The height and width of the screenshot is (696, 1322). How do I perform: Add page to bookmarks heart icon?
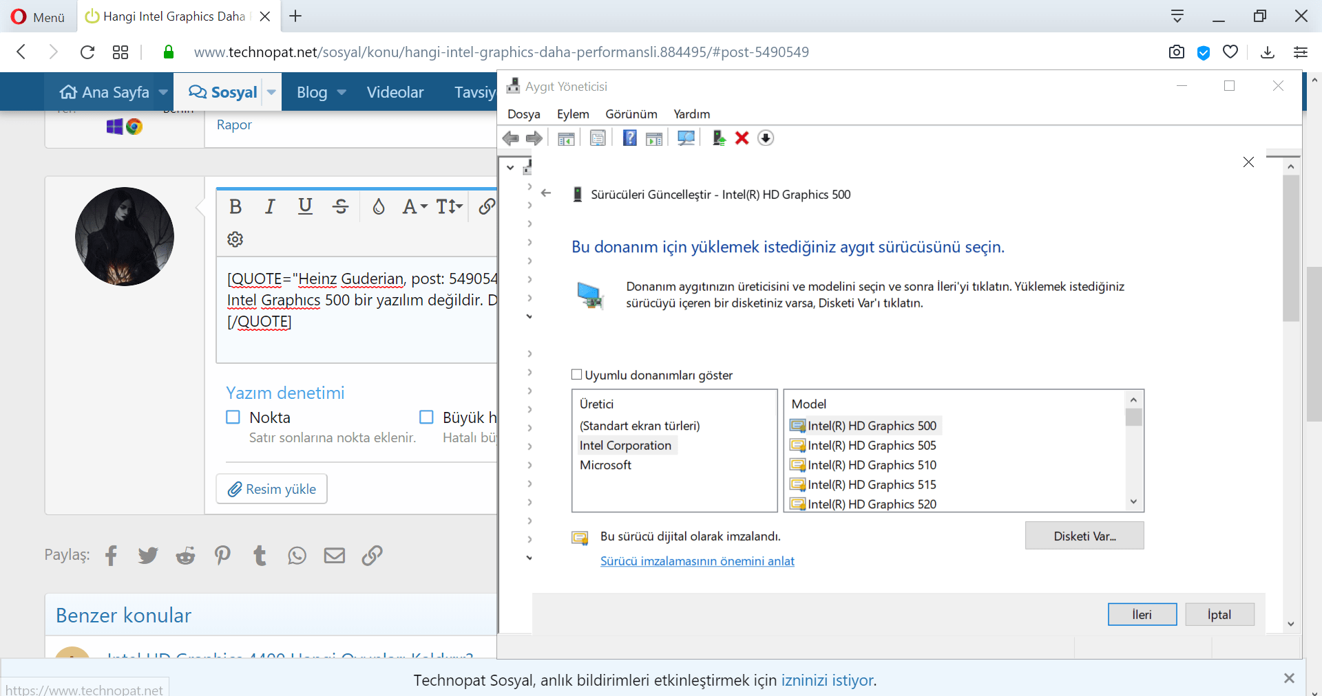click(x=1230, y=52)
